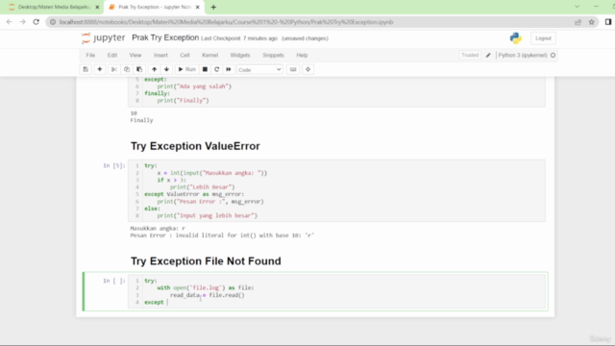Bookmark this page star icon
This screenshot has height=346, width=615.
[592, 22]
